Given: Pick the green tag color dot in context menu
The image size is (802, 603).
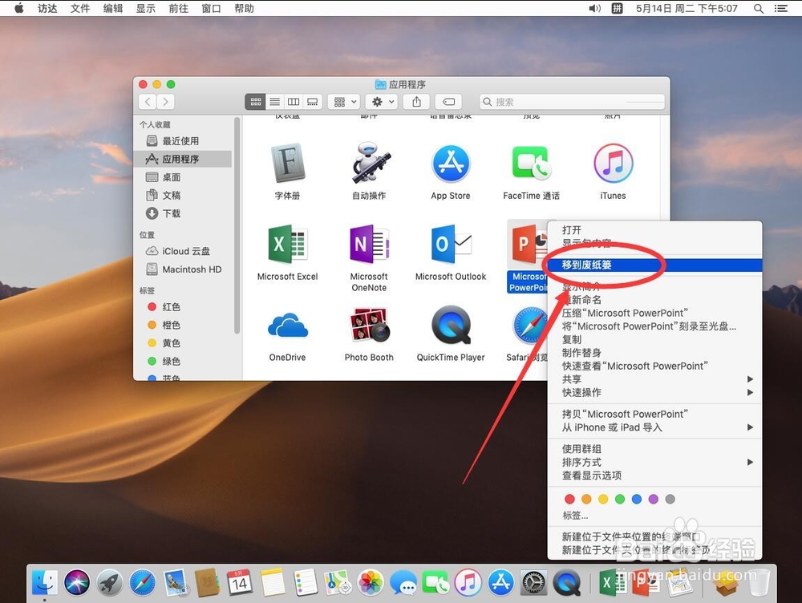Looking at the screenshot, I should point(620,500).
